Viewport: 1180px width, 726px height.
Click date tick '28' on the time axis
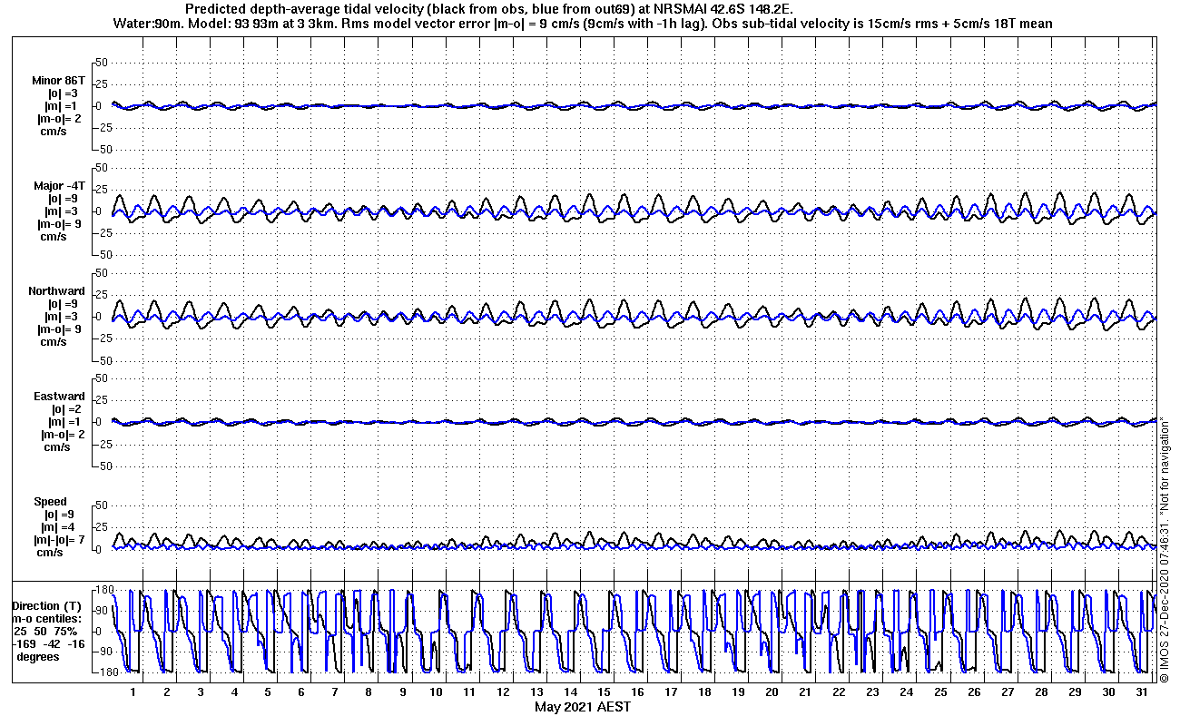pyautogui.click(x=1041, y=692)
